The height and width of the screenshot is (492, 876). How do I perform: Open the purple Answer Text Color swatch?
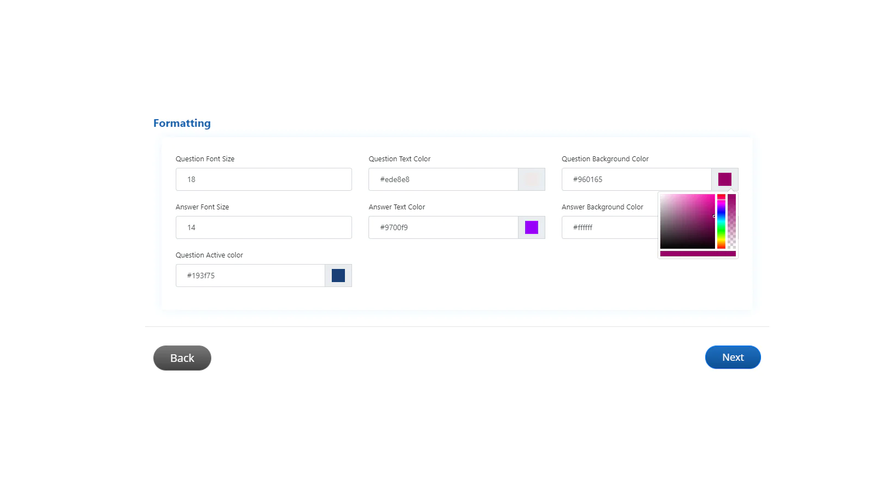coord(531,227)
